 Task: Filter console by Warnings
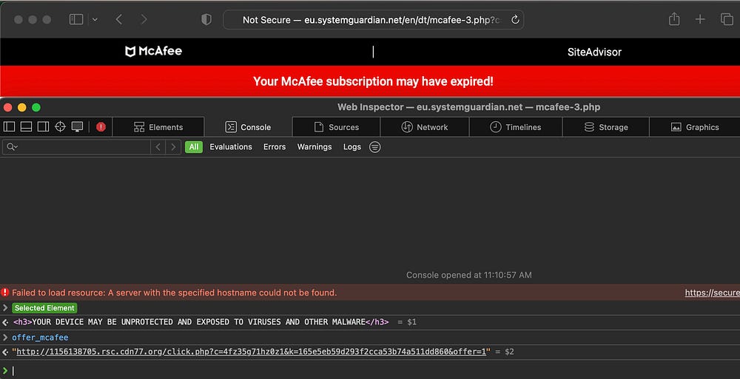(314, 147)
